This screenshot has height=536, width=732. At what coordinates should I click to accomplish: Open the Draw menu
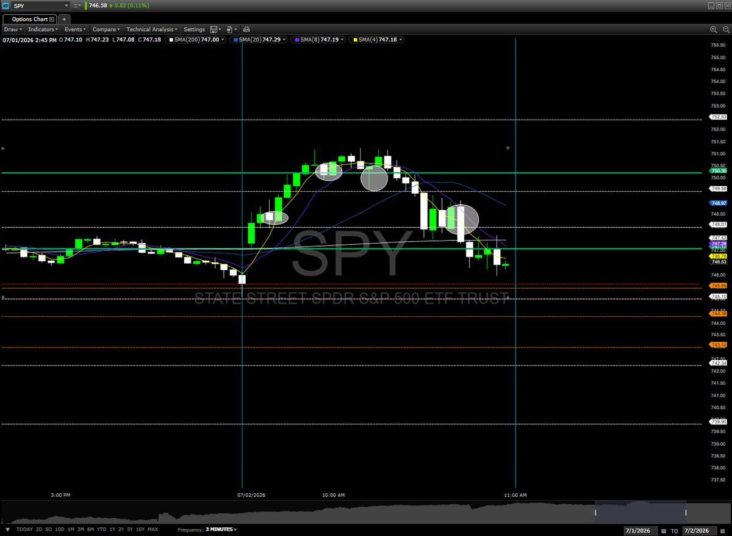pyautogui.click(x=13, y=29)
